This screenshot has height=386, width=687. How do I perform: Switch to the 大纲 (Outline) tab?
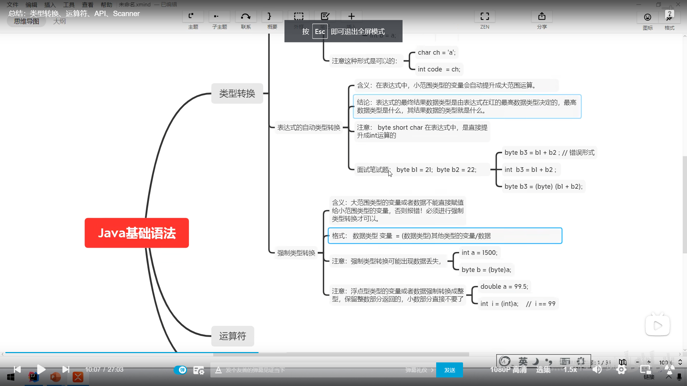tap(59, 21)
